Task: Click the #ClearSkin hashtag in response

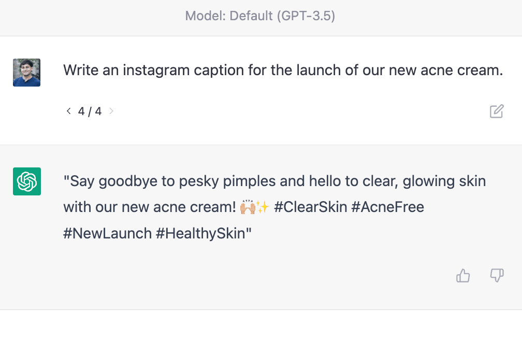Action: point(311,207)
